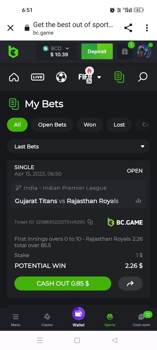Open the LIVE events icon
The height and width of the screenshot is (350, 157).
[x=38, y=77]
